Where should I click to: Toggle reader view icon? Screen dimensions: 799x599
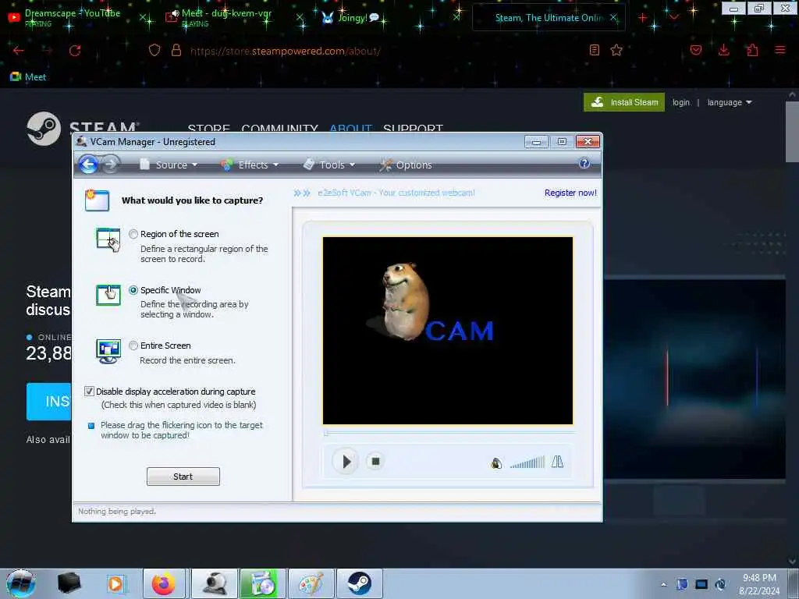click(594, 50)
